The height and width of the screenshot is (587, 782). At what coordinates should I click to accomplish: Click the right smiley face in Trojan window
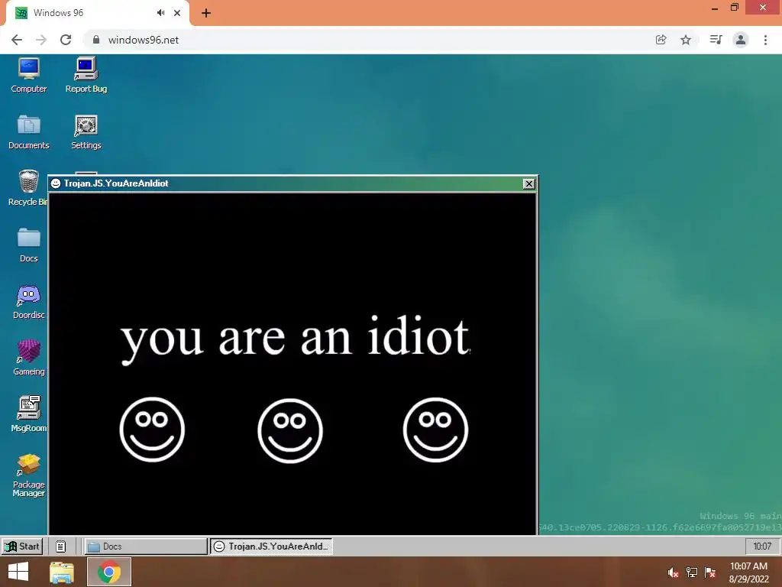435,430
